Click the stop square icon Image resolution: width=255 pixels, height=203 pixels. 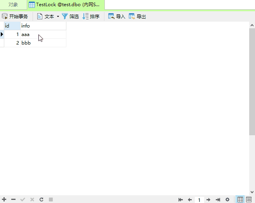pos(51,200)
